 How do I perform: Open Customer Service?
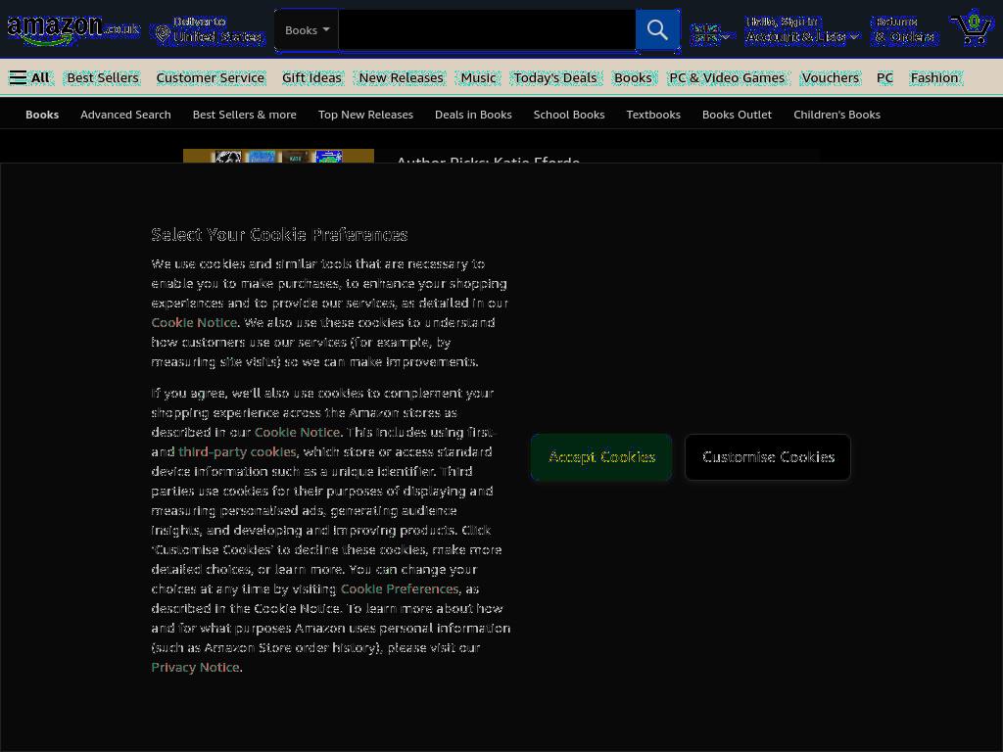tap(211, 78)
